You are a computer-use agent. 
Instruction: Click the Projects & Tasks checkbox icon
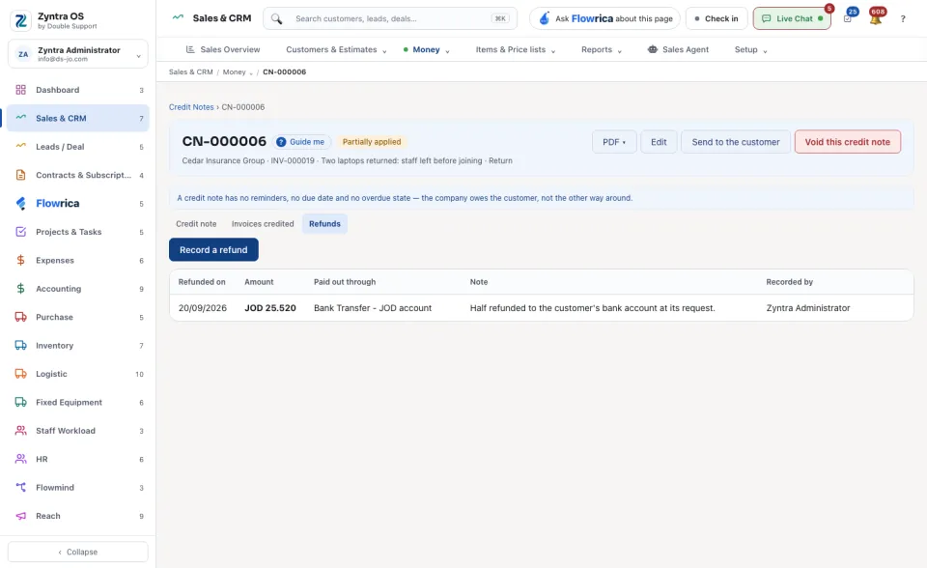[20, 231]
